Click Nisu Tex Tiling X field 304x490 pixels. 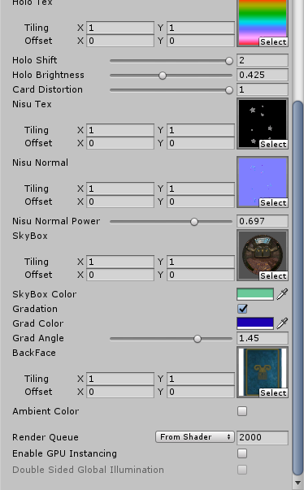click(x=120, y=130)
